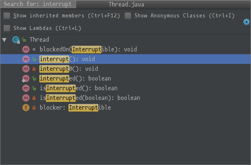251x165 pixels.
Task: Enable Show inherited members checkbox
Action: pos(7,16)
